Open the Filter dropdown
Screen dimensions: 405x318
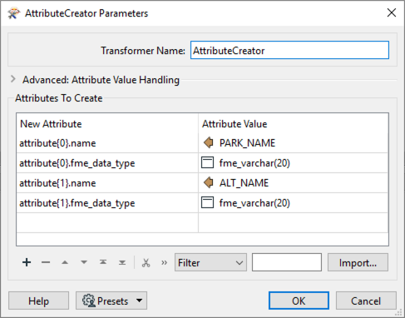(x=210, y=262)
